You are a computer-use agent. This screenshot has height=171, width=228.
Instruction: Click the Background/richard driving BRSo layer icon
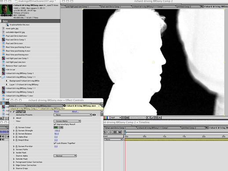pyautogui.click(x=7, y=81)
